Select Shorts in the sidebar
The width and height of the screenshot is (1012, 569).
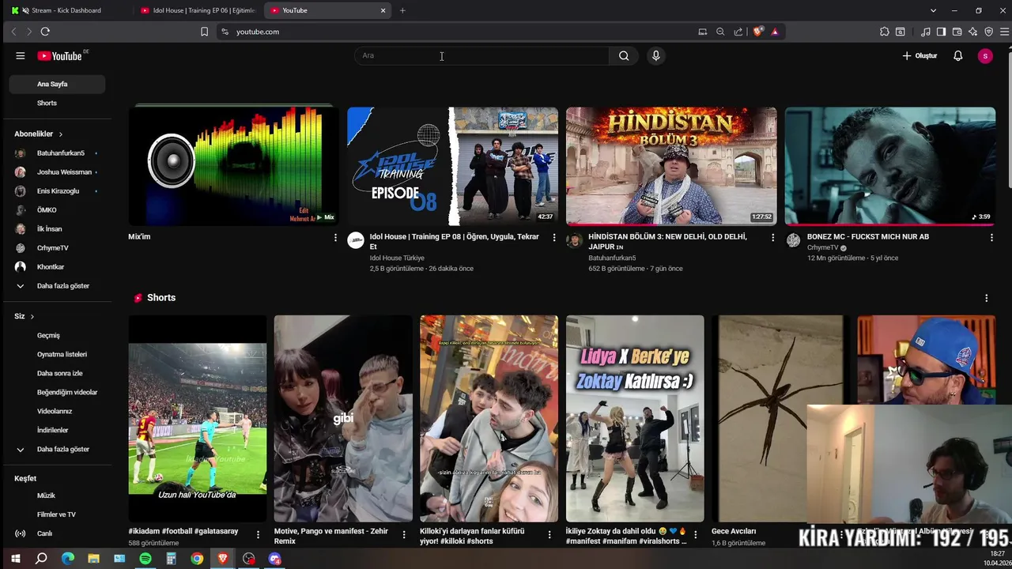tap(57, 103)
